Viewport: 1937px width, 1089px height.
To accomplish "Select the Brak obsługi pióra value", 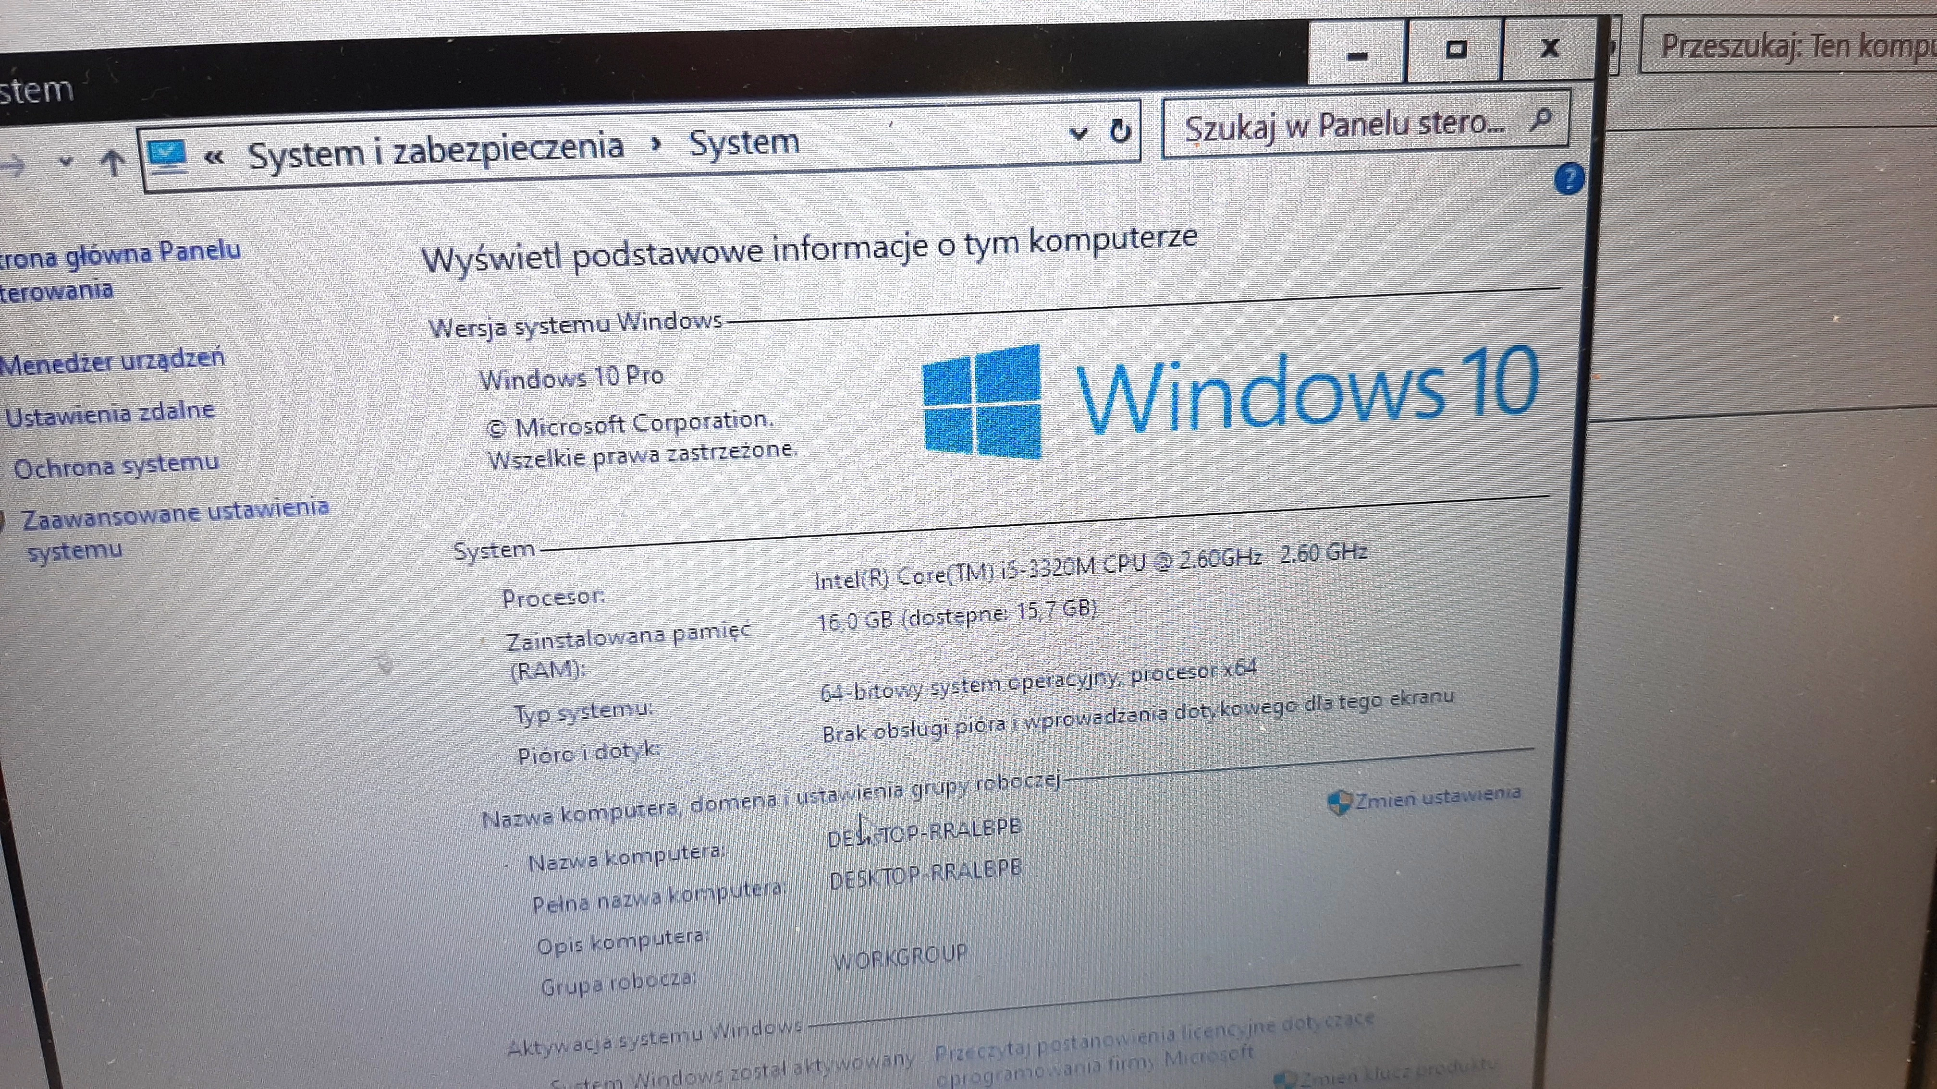I will coord(1139,715).
